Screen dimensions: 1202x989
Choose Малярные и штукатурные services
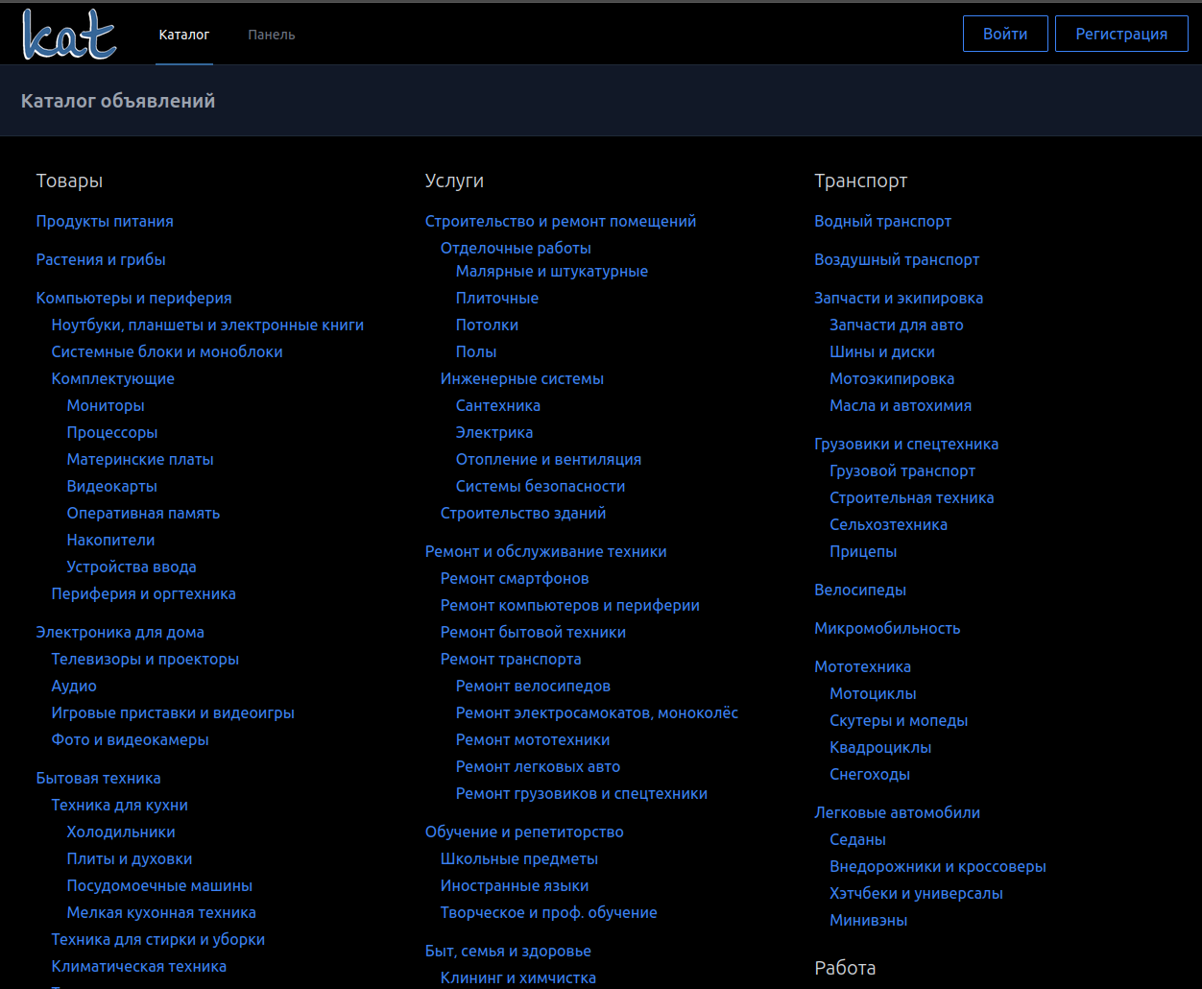coord(551,271)
